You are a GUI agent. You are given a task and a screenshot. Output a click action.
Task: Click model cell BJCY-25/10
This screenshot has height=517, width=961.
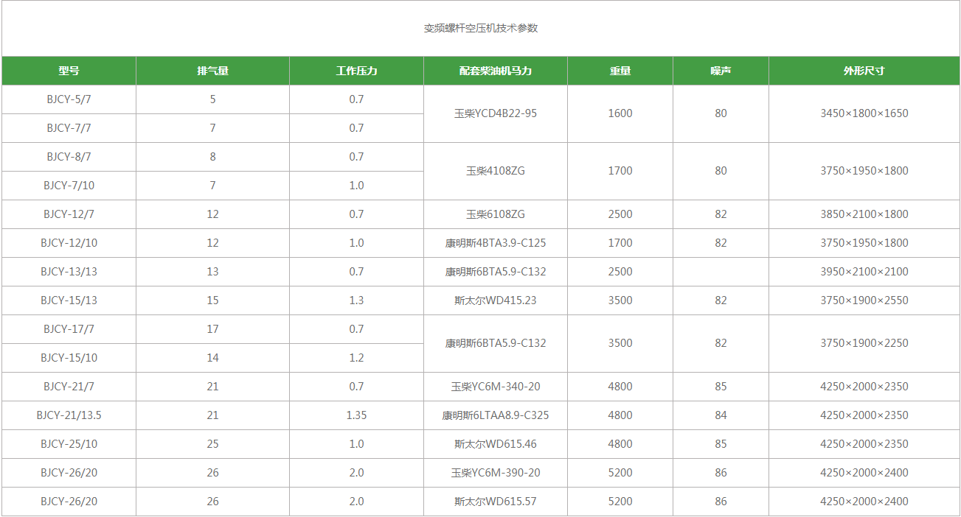point(69,444)
